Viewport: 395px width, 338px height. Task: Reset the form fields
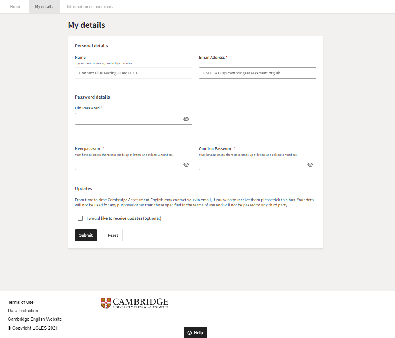tap(113, 235)
